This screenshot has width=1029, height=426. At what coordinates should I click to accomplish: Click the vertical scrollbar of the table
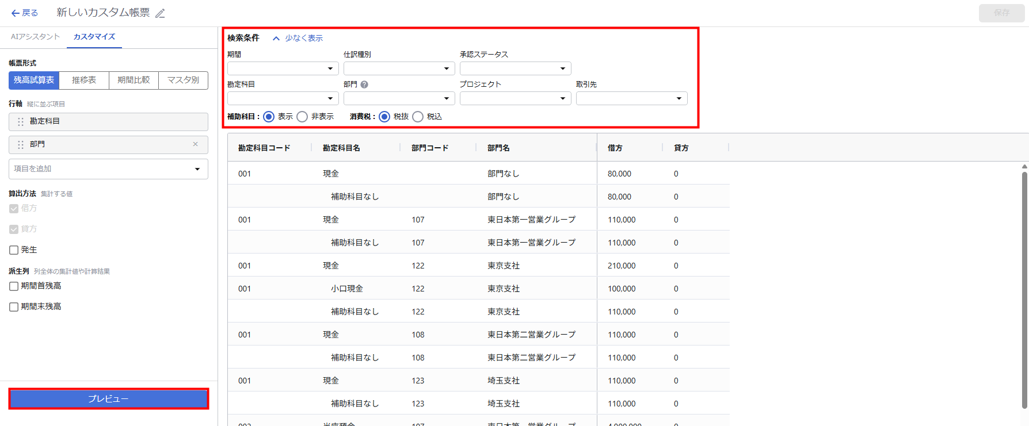coord(1024,287)
